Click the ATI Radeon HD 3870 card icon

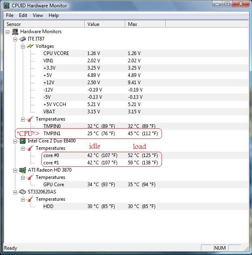point(23,170)
